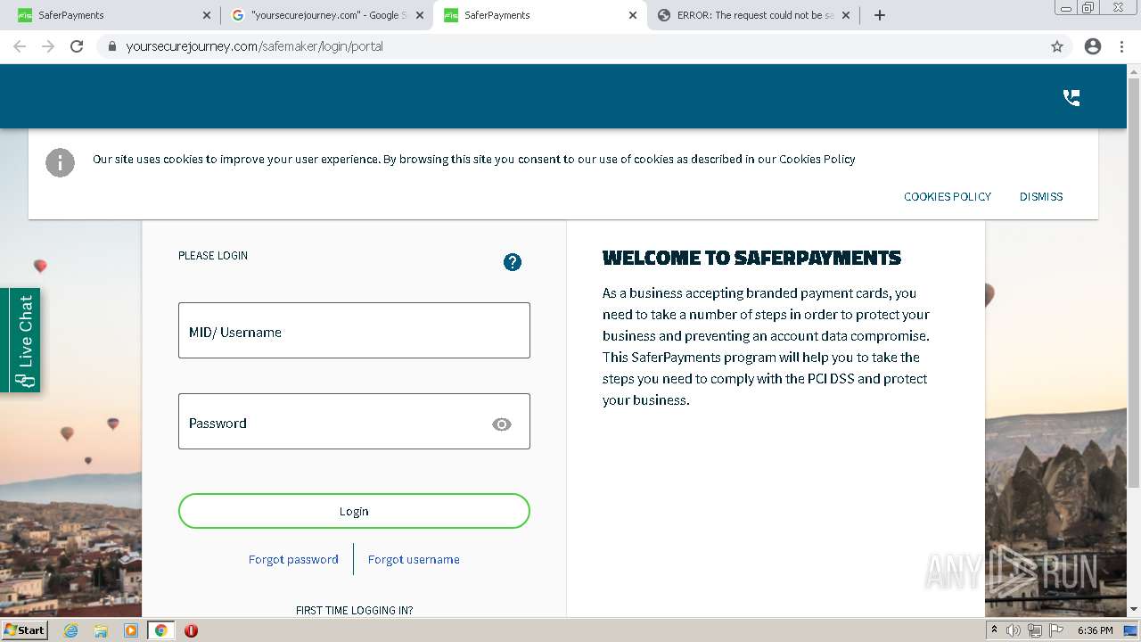1141x642 pixels.
Task: Dismiss the cookie notice banner
Action: click(1041, 197)
